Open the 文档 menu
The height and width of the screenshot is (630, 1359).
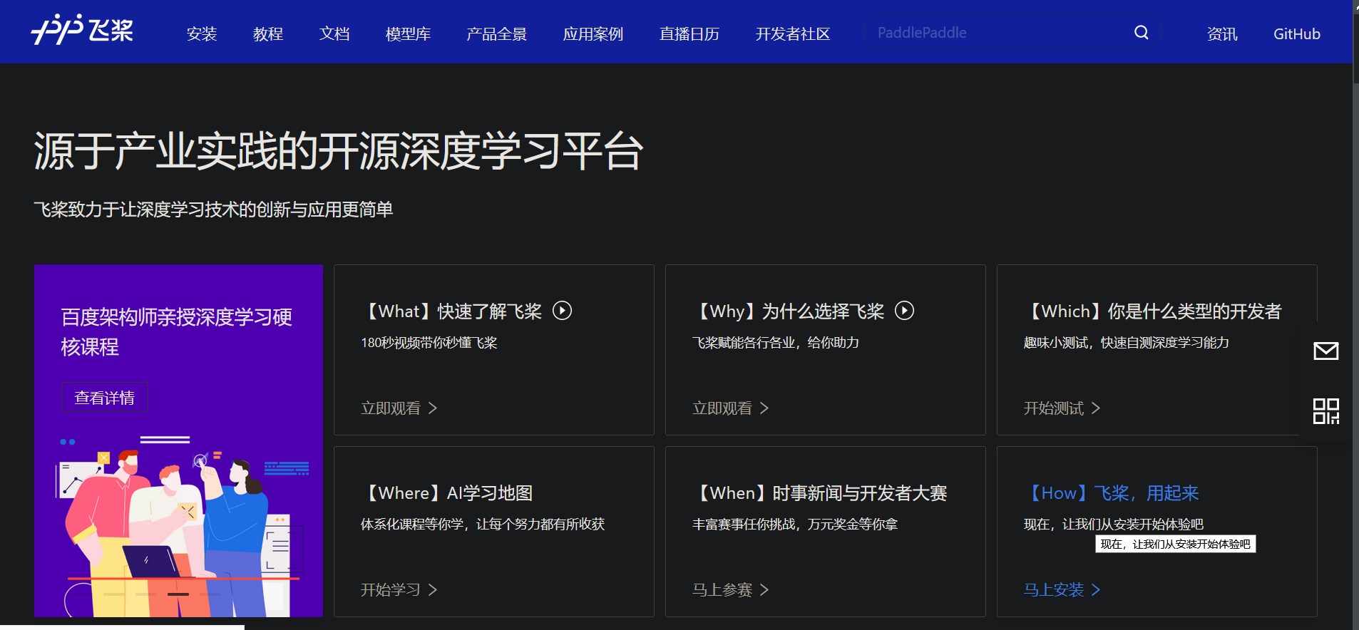[334, 33]
